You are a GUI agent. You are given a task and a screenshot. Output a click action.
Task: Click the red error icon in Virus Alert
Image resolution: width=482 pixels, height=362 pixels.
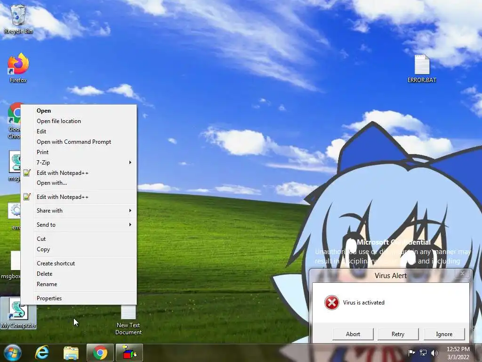tap(332, 302)
